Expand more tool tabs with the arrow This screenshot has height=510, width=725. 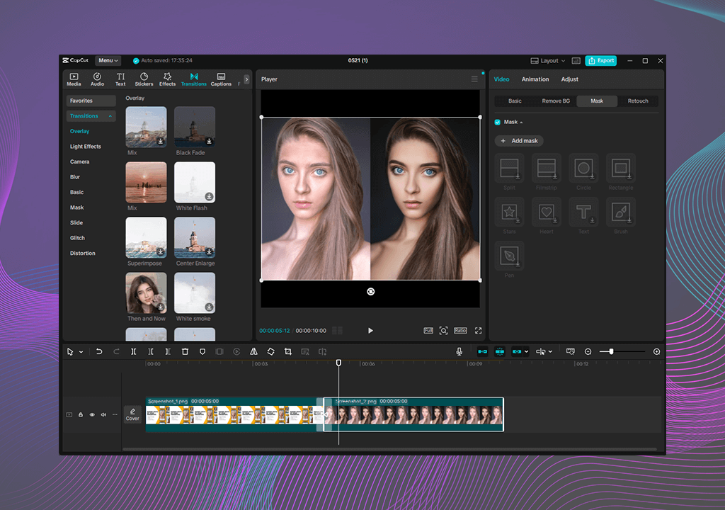click(246, 79)
